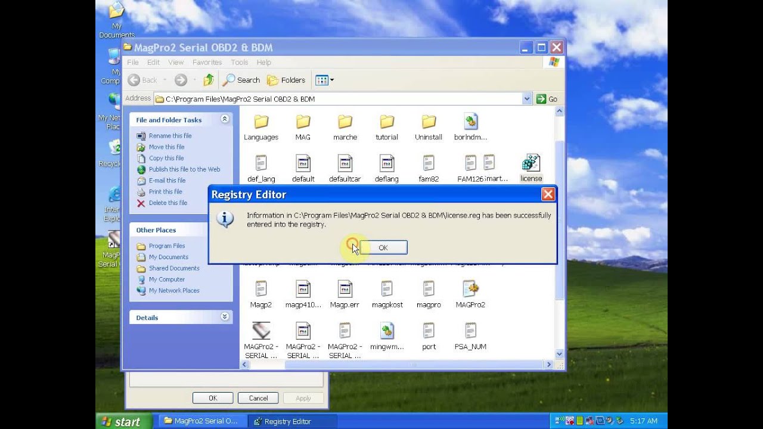The height and width of the screenshot is (429, 763).
Task: Click Cancel in the background dialog
Action: coord(258,398)
